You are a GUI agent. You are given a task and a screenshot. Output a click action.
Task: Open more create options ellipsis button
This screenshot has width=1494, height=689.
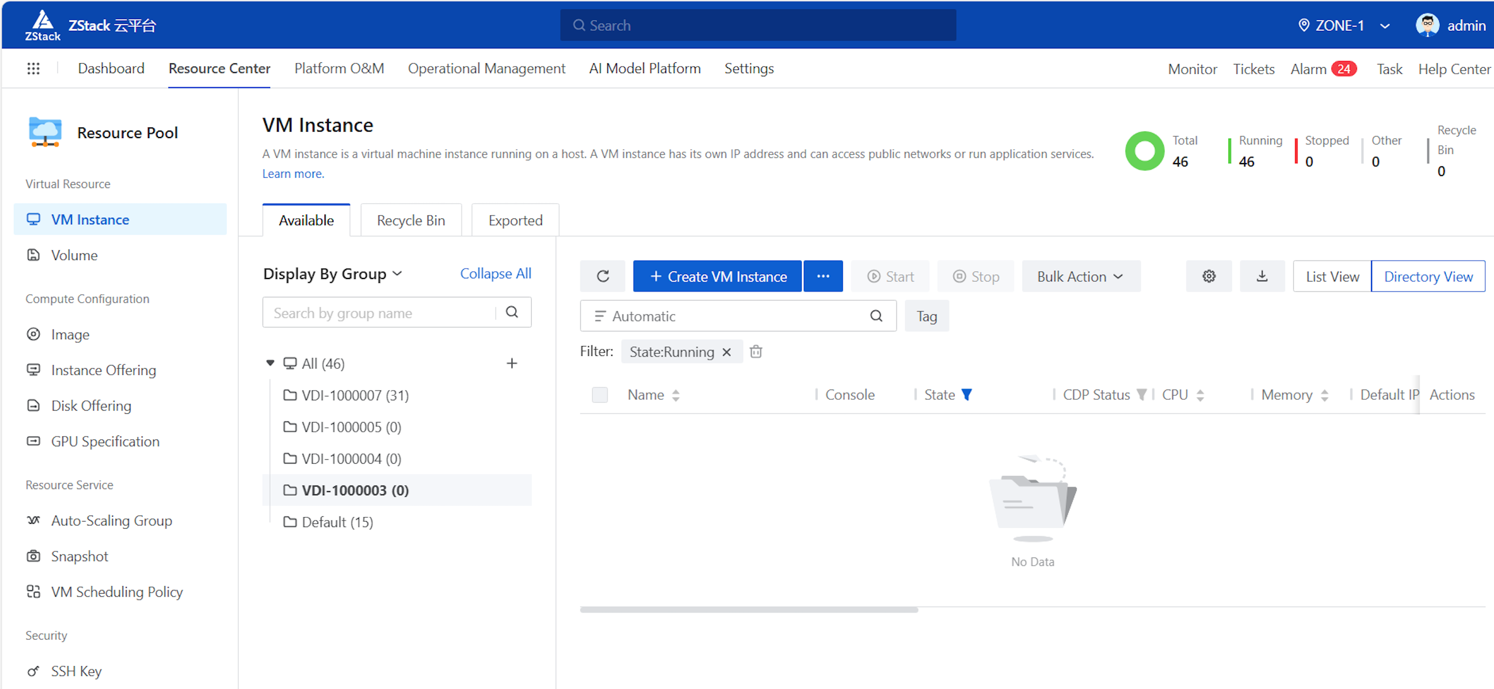click(822, 276)
